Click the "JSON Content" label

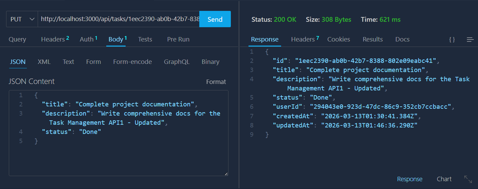pyautogui.click(x=32, y=82)
